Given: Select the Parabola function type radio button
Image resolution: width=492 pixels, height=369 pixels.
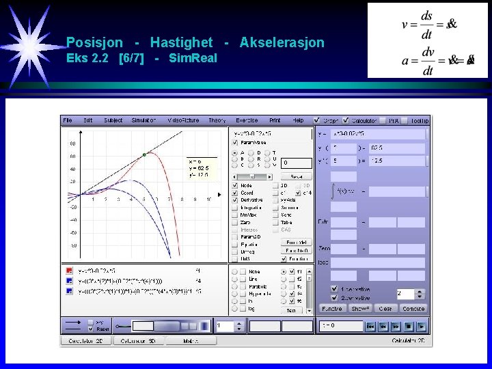Looking at the screenshot, I should coord(234,286).
